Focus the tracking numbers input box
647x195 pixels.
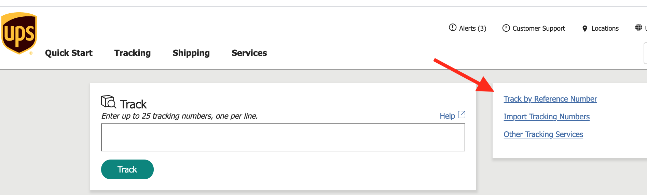tap(283, 137)
